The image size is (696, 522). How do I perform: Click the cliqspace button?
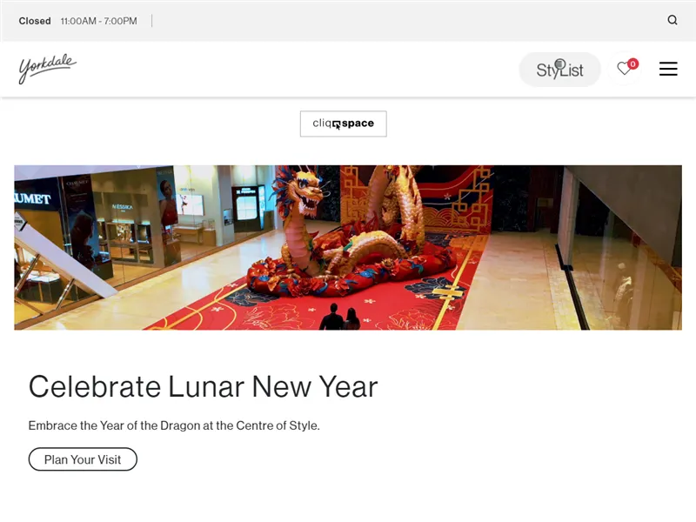(x=343, y=124)
